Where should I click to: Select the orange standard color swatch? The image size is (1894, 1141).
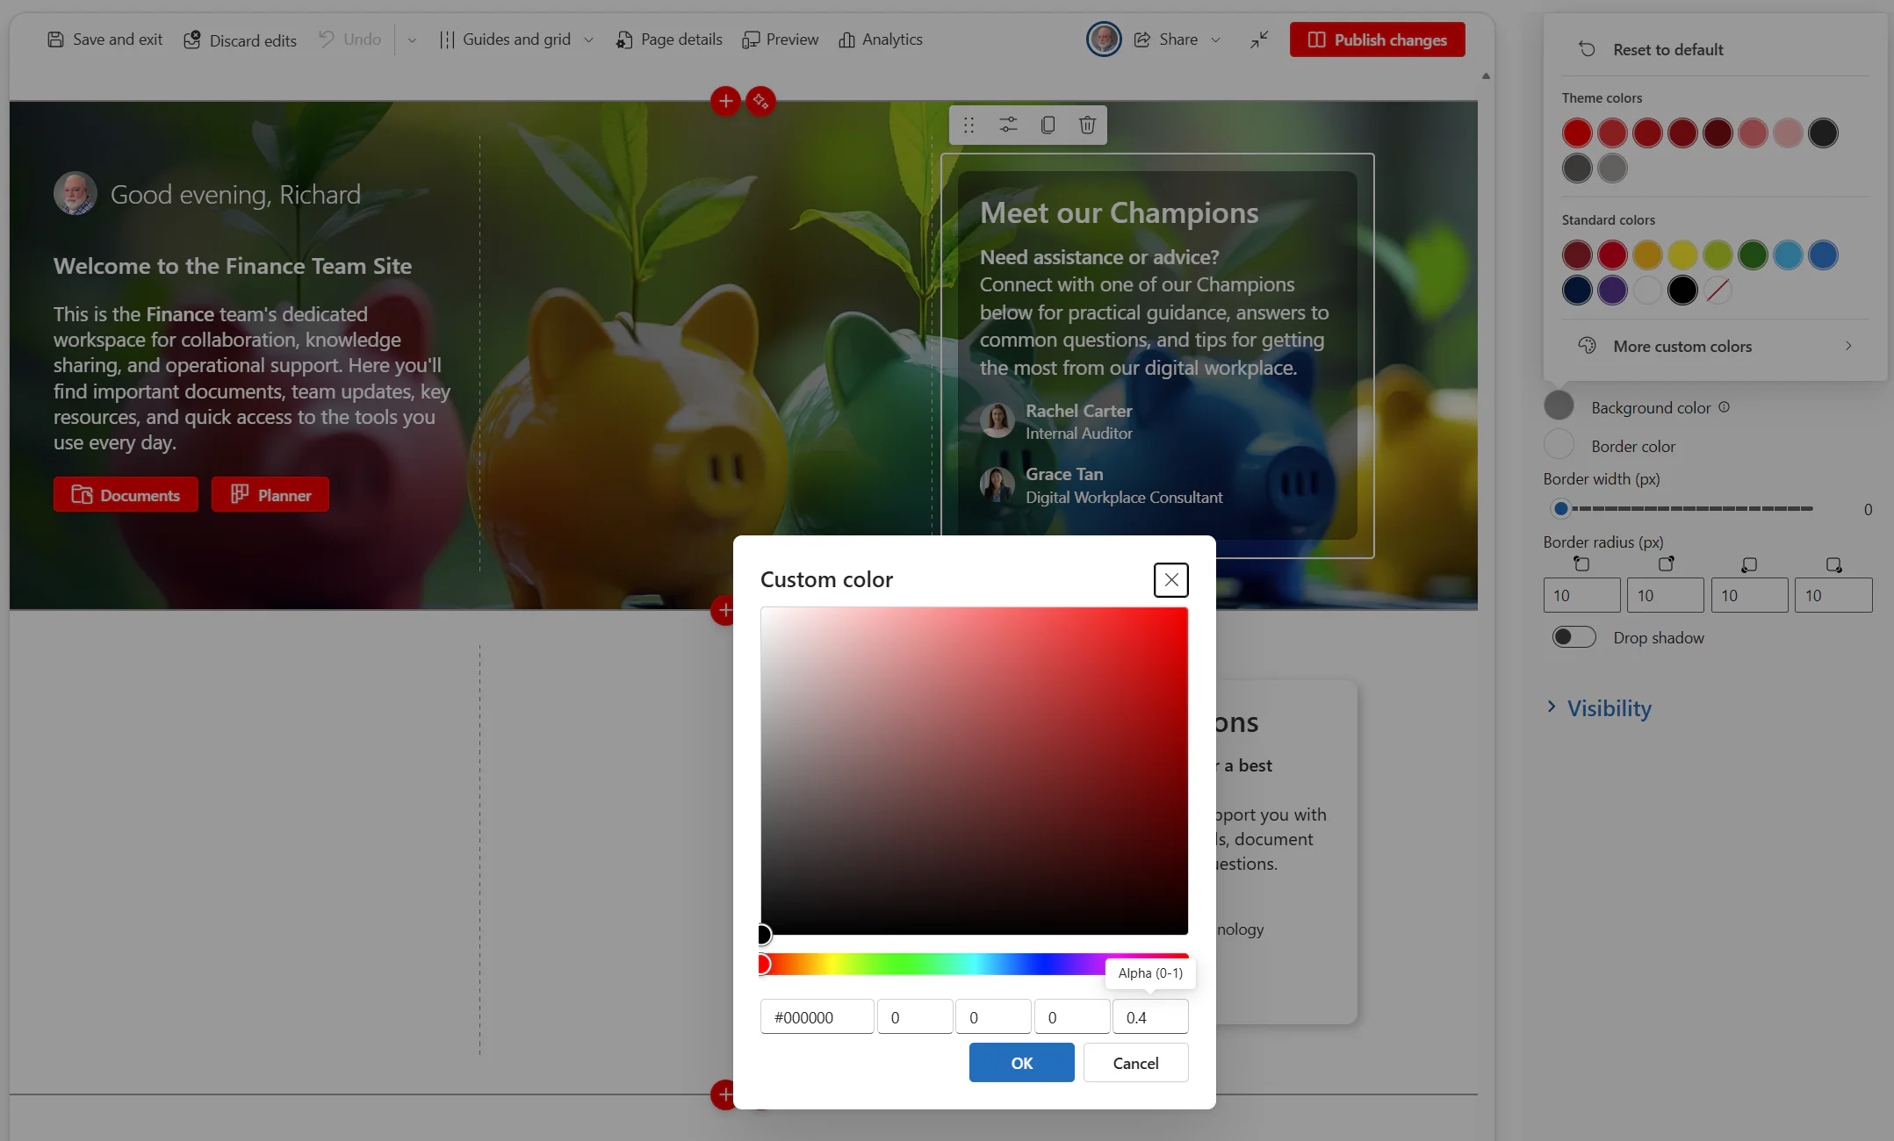pos(1647,255)
